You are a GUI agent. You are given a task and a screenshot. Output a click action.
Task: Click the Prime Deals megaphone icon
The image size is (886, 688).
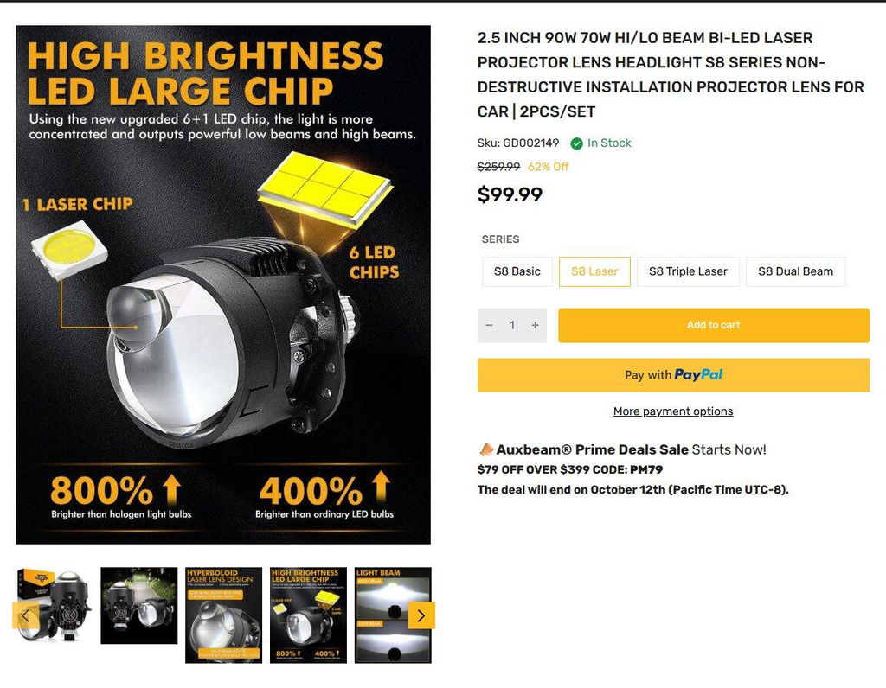(486, 449)
